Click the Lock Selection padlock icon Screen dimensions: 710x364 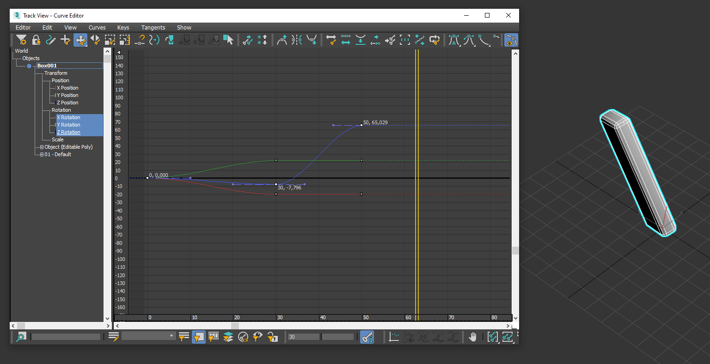point(36,40)
